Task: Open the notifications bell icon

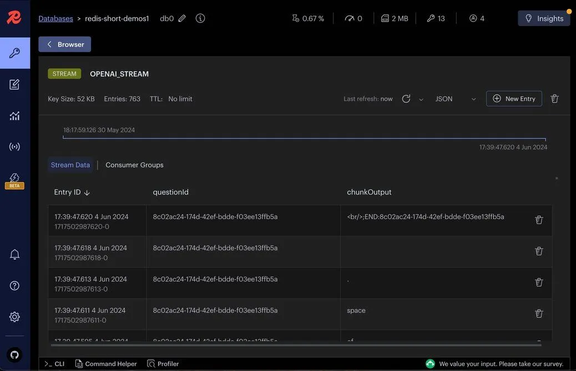Action: (15, 255)
